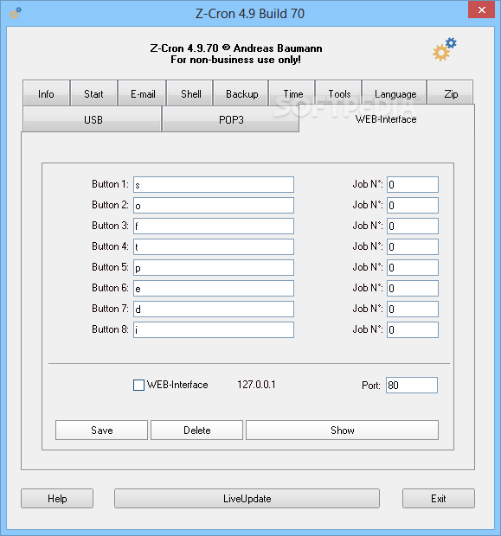Close the Z-Cron window

(x=481, y=10)
